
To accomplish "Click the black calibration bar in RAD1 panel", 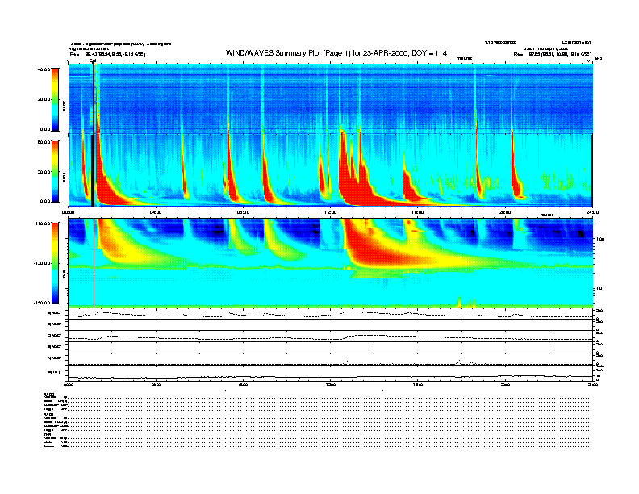I will (x=93, y=170).
